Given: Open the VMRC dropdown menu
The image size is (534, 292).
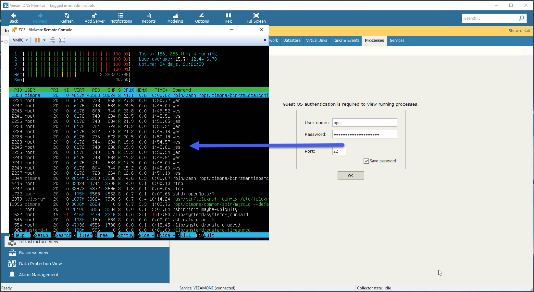Looking at the screenshot, I should tap(20, 40).
